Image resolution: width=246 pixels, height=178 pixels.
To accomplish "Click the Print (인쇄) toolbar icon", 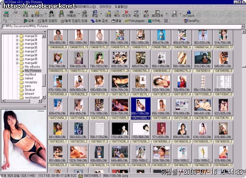I will [x=85, y=14].
